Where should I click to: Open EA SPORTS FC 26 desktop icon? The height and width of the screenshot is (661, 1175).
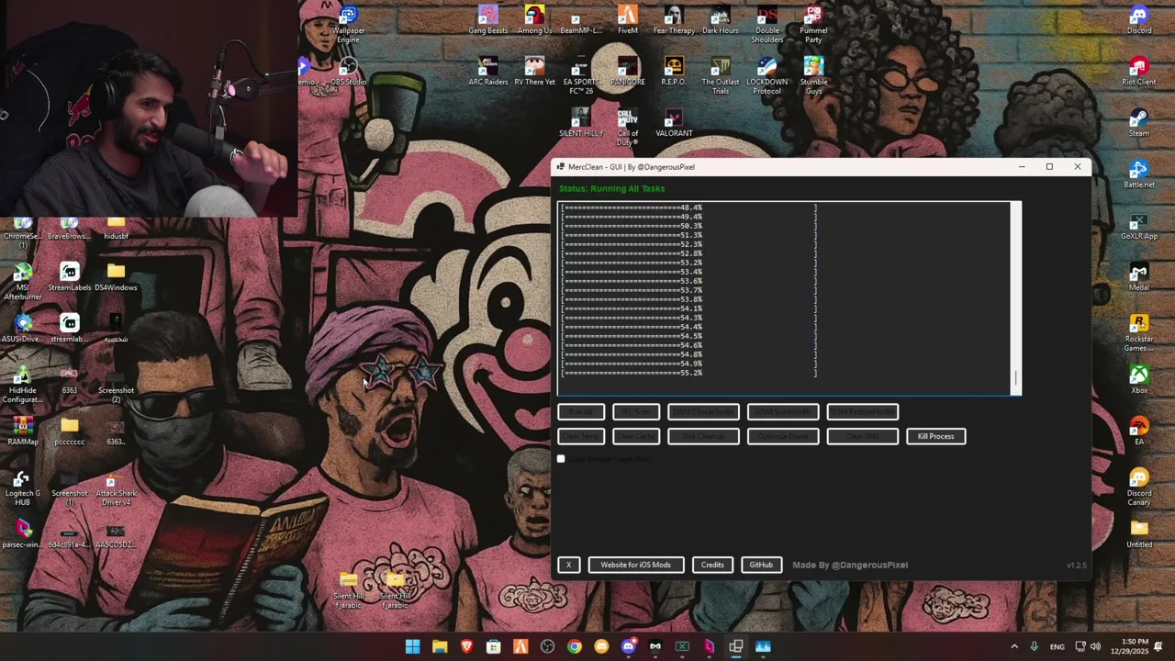tap(580, 75)
